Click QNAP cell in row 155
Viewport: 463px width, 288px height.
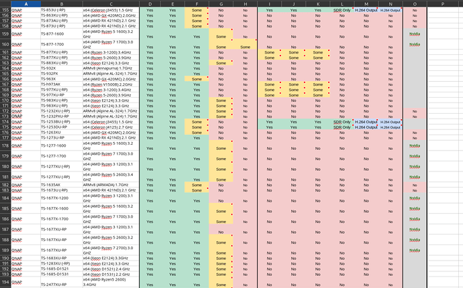click(x=26, y=10)
